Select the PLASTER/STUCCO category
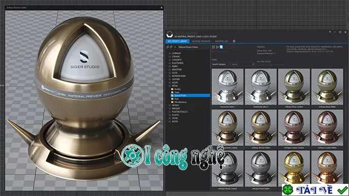This screenshot has width=349, height=196. [x=180, y=112]
